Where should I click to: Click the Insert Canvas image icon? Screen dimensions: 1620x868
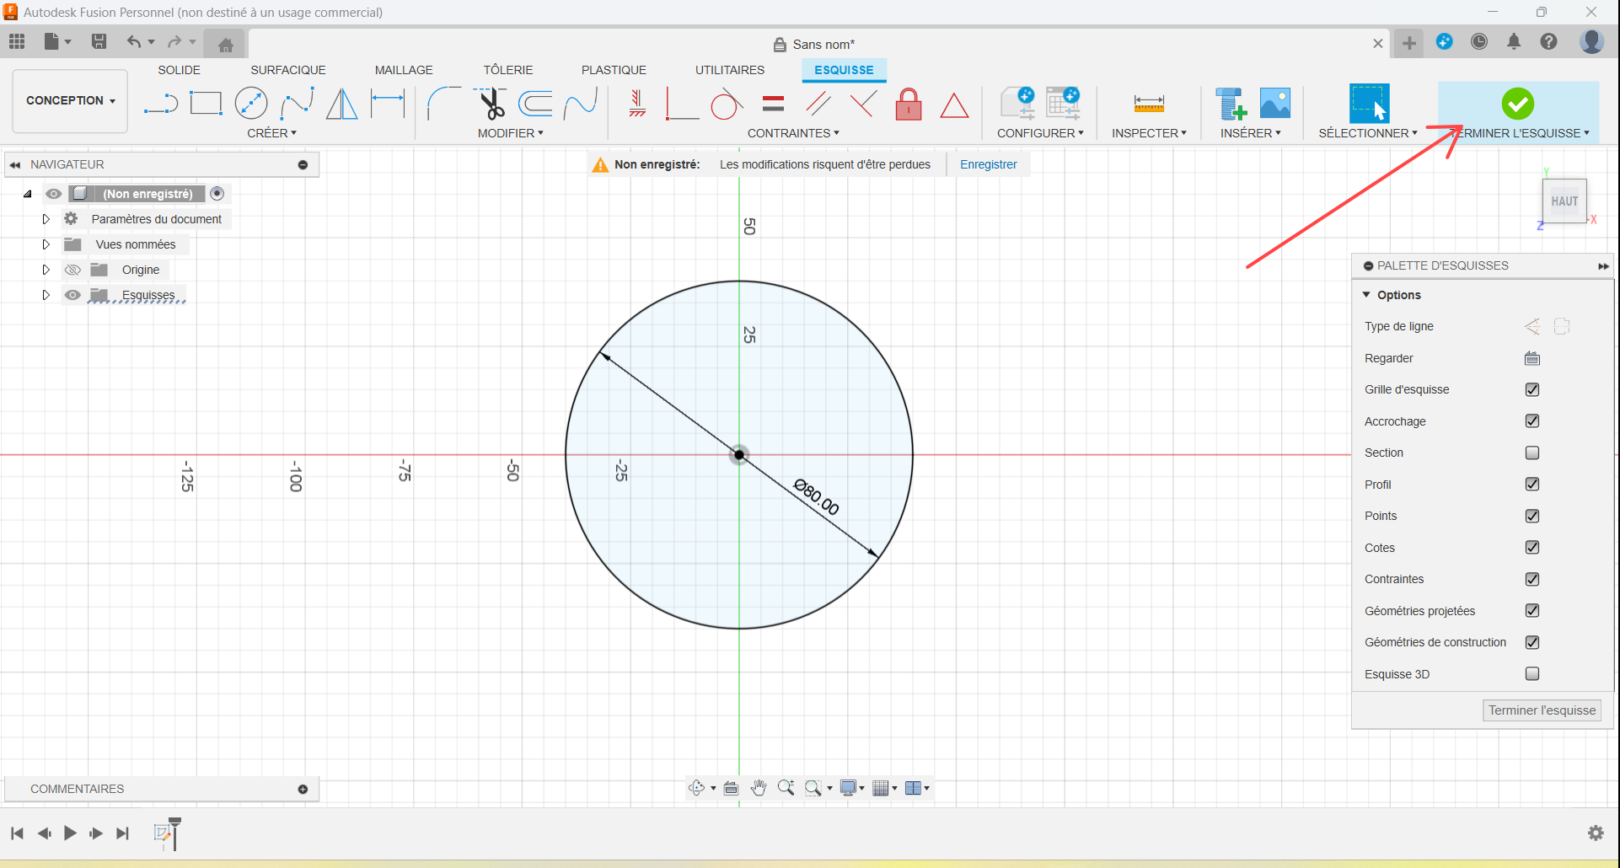(1275, 103)
